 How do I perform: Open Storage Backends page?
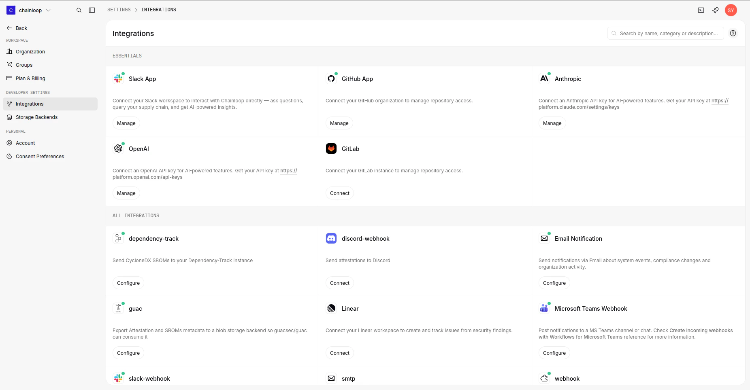click(x=50, y=117)
